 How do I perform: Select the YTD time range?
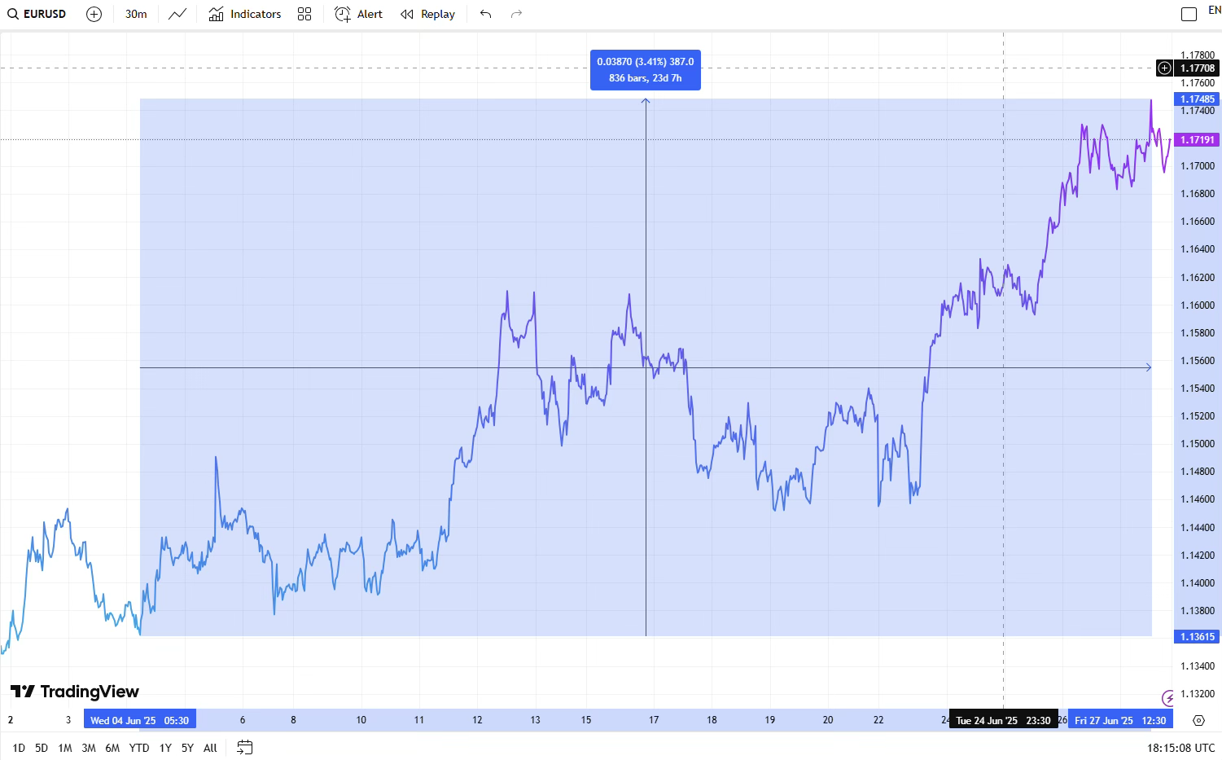(x=139, y=748)
